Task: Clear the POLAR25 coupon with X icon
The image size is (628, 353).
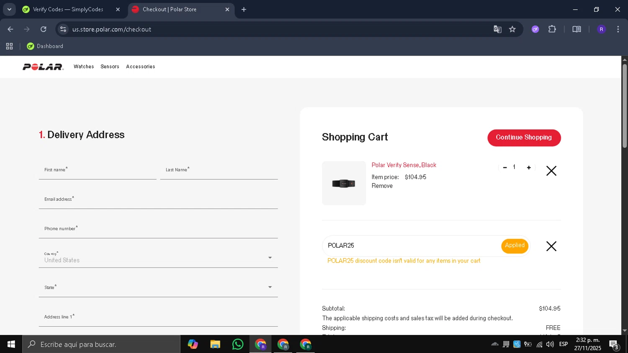Action: coord(551,246)
